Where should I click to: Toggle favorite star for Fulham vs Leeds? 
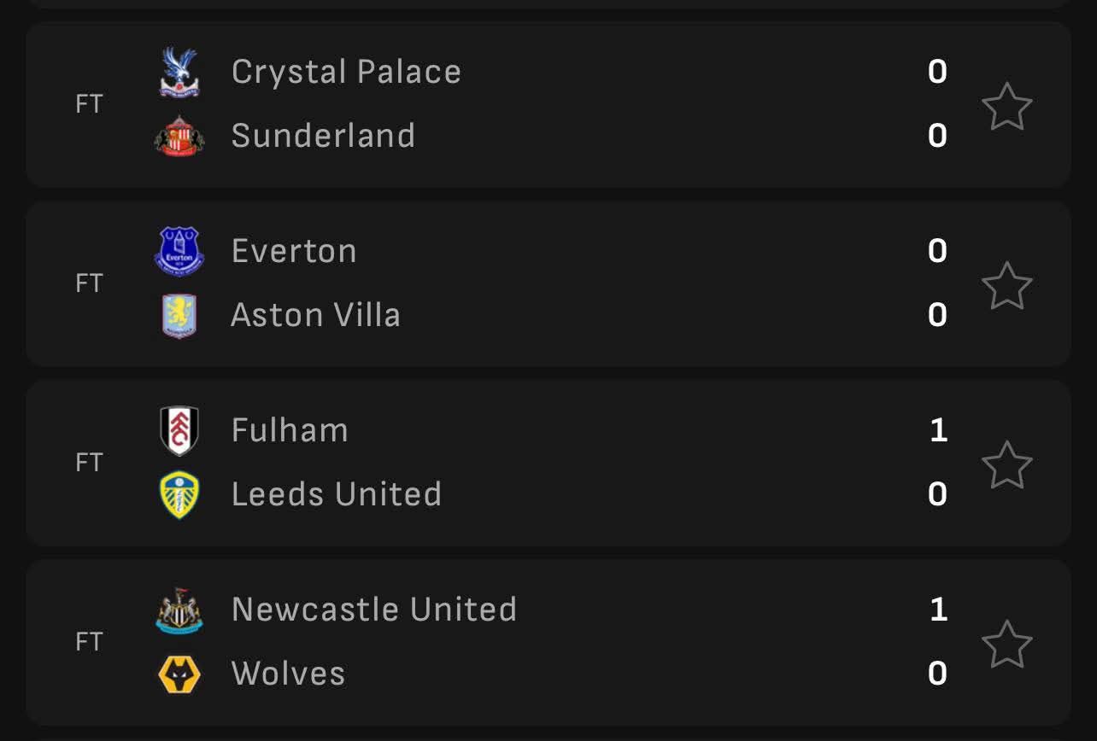(1007, 464)
